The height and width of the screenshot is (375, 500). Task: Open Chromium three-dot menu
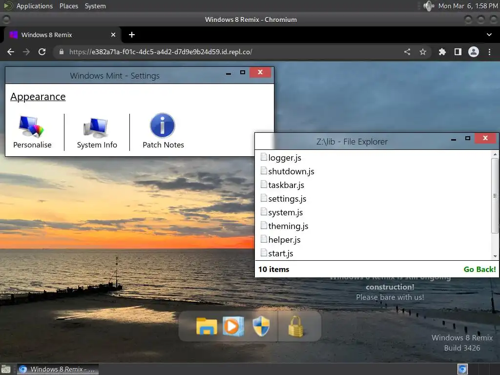point(489,52)
